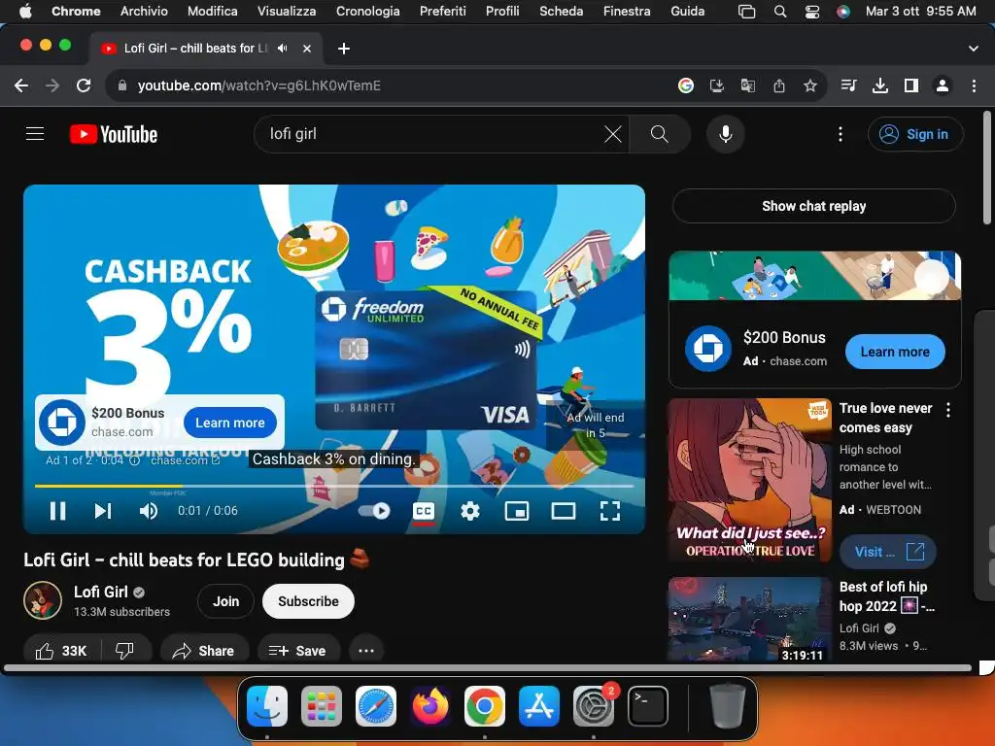The height and width of the screenshot is (746, 995).
Task: Open Chrome downloads icon
Action: click(879, 85)
